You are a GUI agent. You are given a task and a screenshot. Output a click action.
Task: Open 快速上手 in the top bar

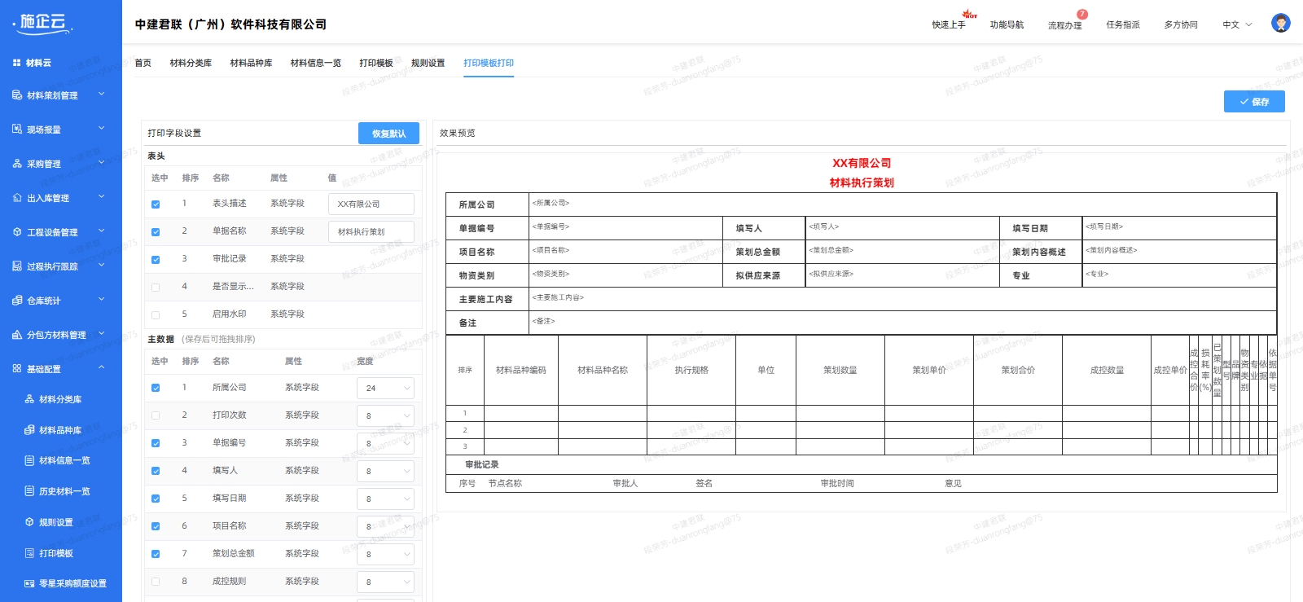point(949,24)
